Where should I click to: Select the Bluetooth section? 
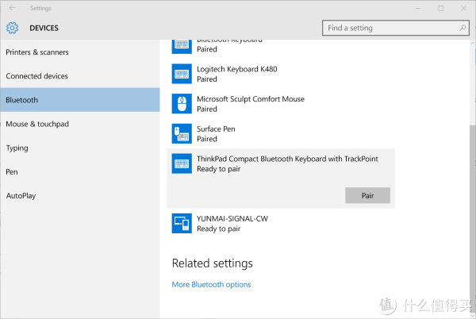pos(80,100)
